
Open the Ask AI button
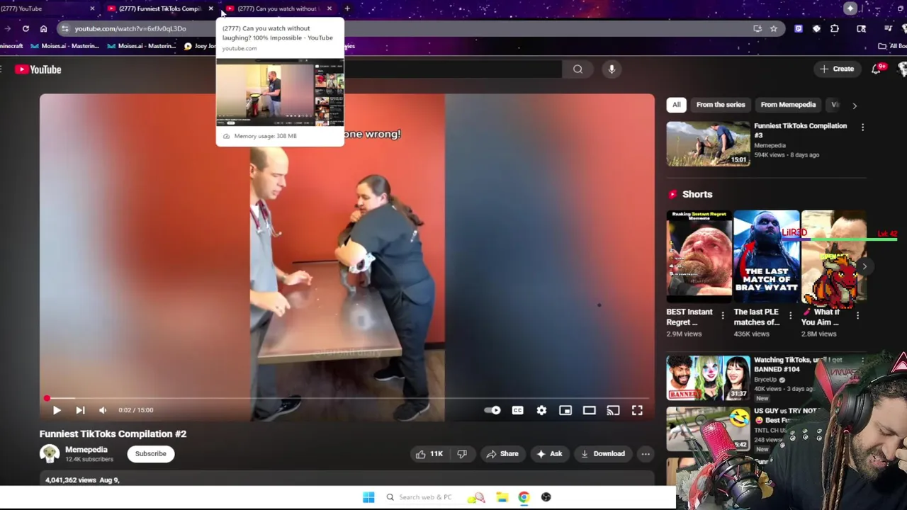[x=550, y=454]
